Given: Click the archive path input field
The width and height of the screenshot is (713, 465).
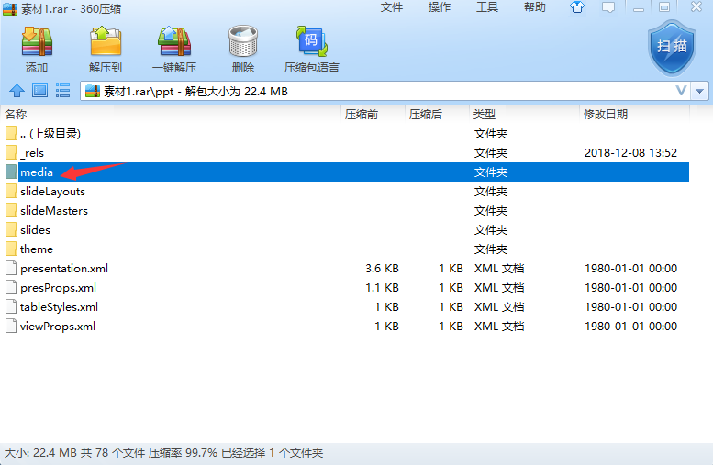Looking at the screenshot, I should click(385, 92).
